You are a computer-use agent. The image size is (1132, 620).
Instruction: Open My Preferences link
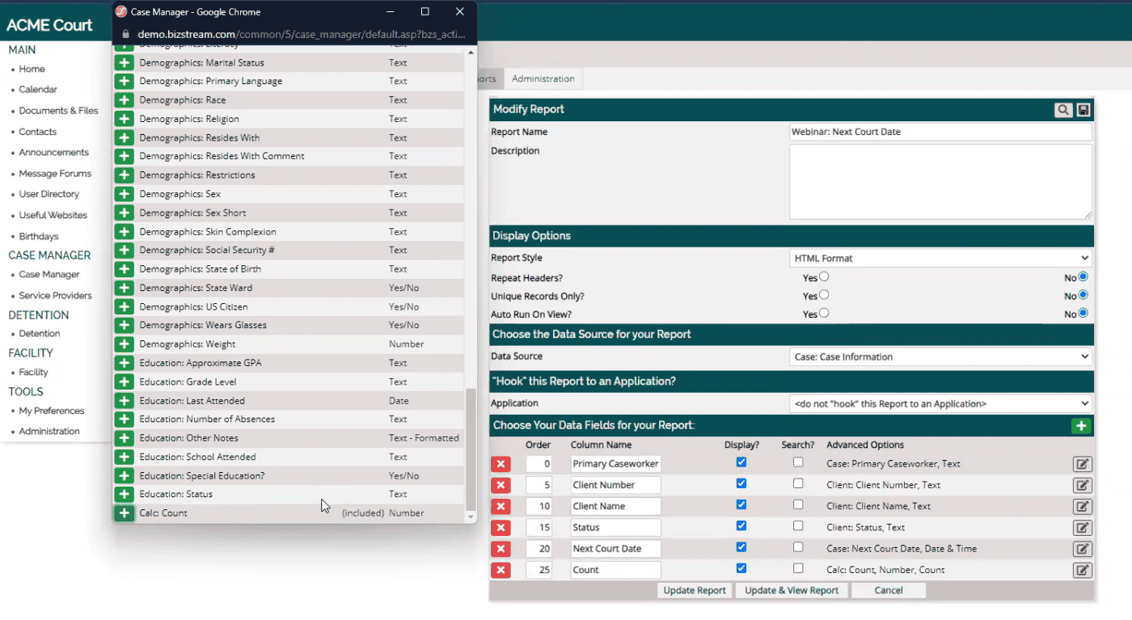pyautogui.click(x=52, y=411)
